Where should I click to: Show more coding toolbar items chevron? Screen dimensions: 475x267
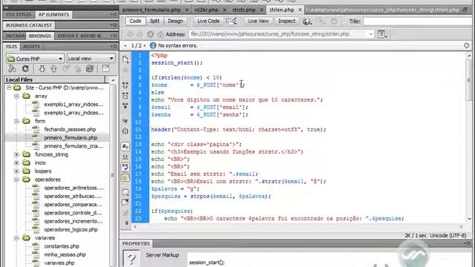tap(126, 222)
